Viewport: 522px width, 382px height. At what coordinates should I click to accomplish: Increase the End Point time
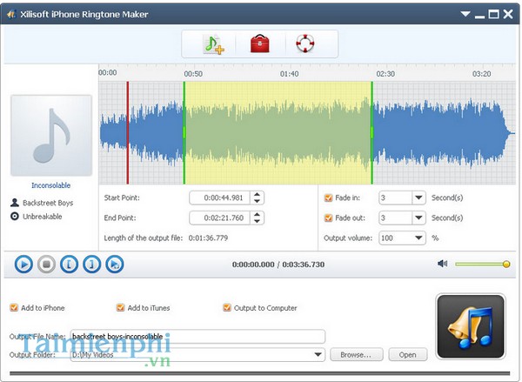257,214
